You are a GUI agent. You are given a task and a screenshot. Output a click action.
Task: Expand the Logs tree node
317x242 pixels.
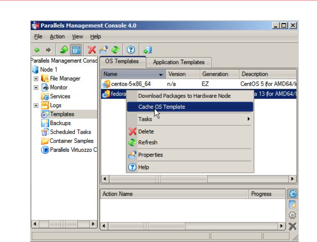click(36, 105)
